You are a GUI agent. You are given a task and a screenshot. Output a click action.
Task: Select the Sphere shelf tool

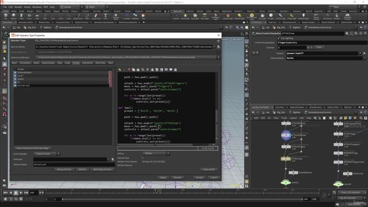tap(14, 16)
